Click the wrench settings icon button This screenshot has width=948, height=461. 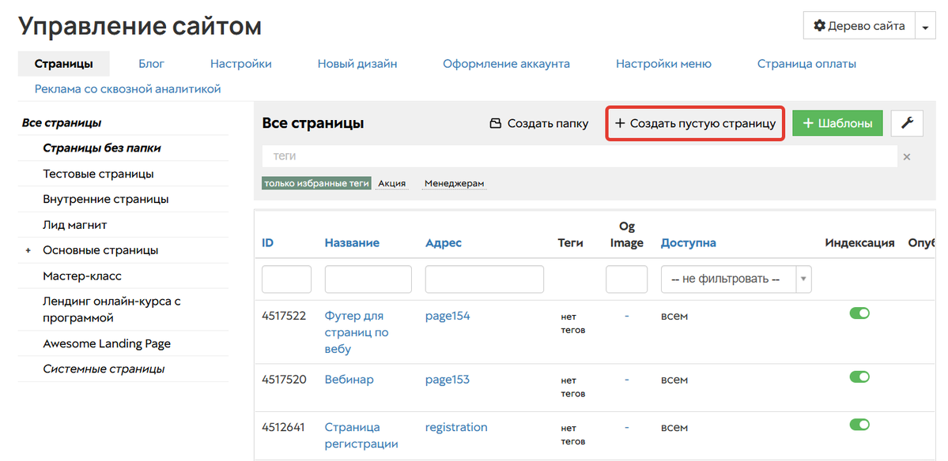[907, 123]
